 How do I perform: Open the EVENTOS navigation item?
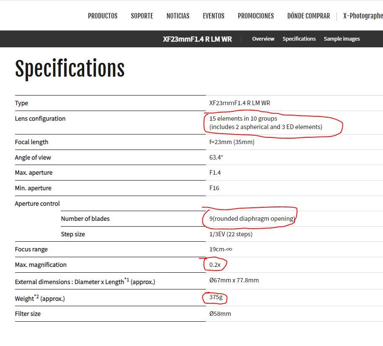tap(214, 16)
